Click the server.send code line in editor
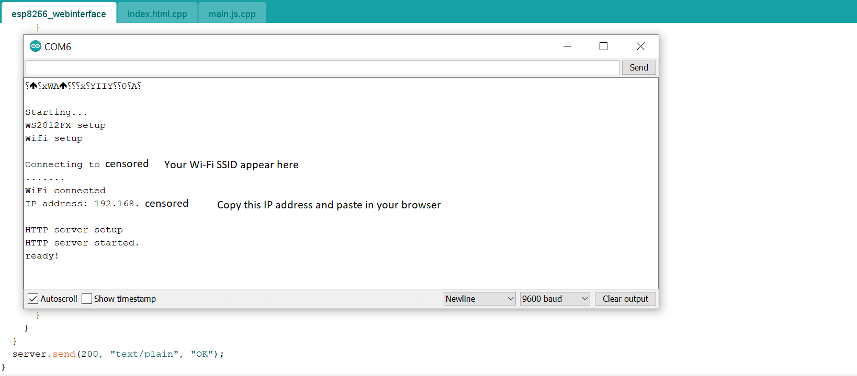857x376 pixels. 118,354
